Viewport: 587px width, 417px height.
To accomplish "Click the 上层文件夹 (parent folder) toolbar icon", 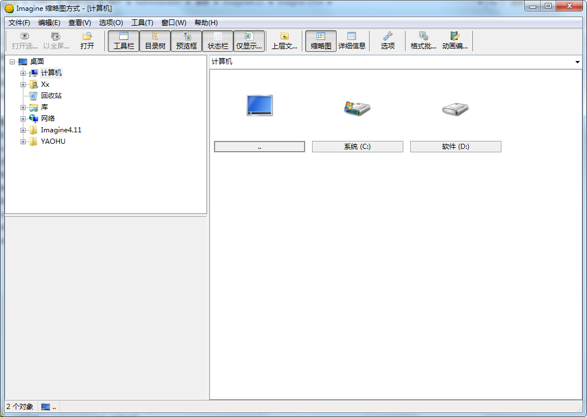I will [284, 41].
